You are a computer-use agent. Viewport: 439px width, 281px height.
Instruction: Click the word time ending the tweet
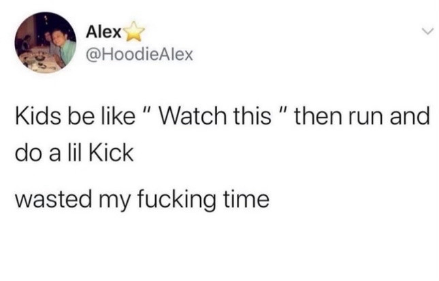point(246,199)
